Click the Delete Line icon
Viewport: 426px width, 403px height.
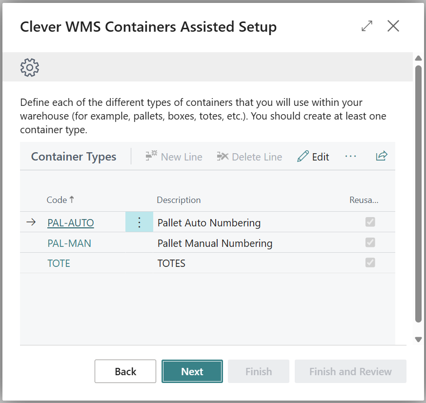(x=223, y=157)
